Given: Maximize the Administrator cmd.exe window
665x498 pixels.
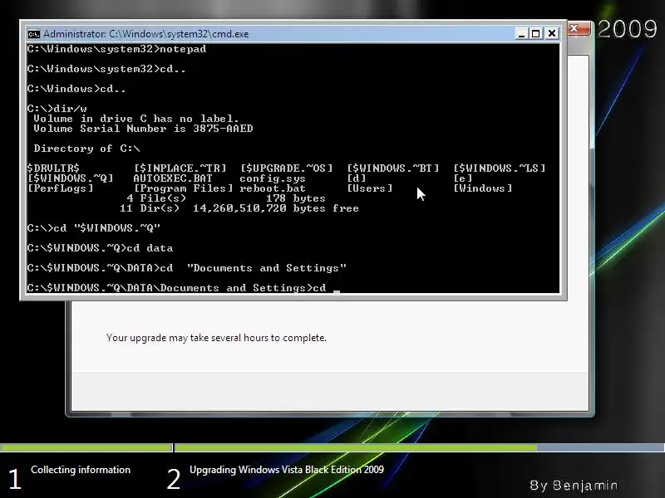Looking at the screenshot, I should click(536, 33).
